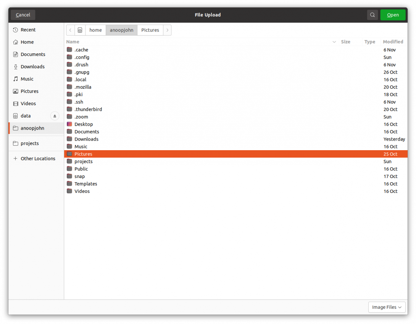This screenshot has width=416, height=324.
Task: Open Videos in the sidebar
Action: (x=28, y=104)
